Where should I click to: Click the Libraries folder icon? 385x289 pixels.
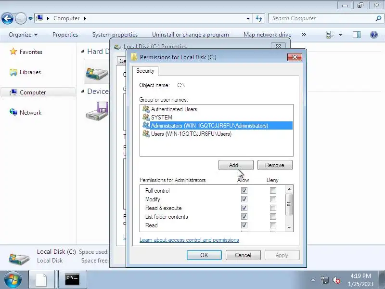tap(13, 72)
